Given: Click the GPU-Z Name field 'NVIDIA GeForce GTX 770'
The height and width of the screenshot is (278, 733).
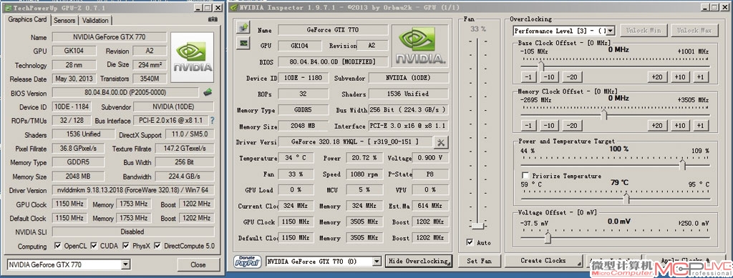Looking at the screenshot, I should point(110,37).
